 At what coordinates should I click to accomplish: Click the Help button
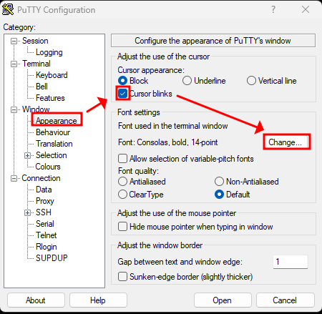pos(98,300)
